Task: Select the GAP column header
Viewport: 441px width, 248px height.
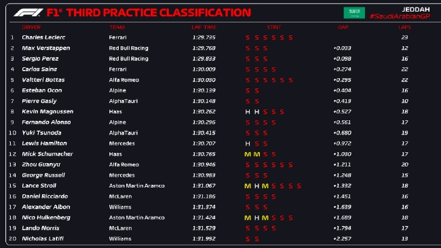Action: tap(343, 27)
